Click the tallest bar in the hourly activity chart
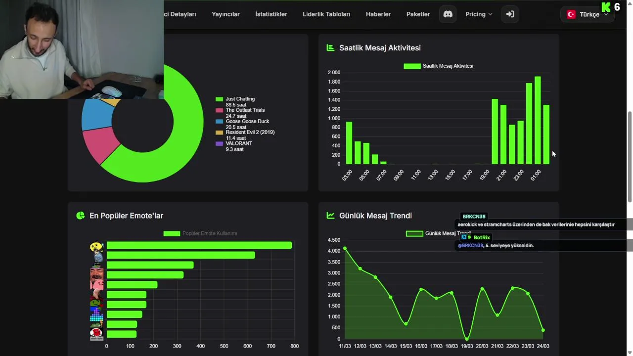 tap(538, 120)
